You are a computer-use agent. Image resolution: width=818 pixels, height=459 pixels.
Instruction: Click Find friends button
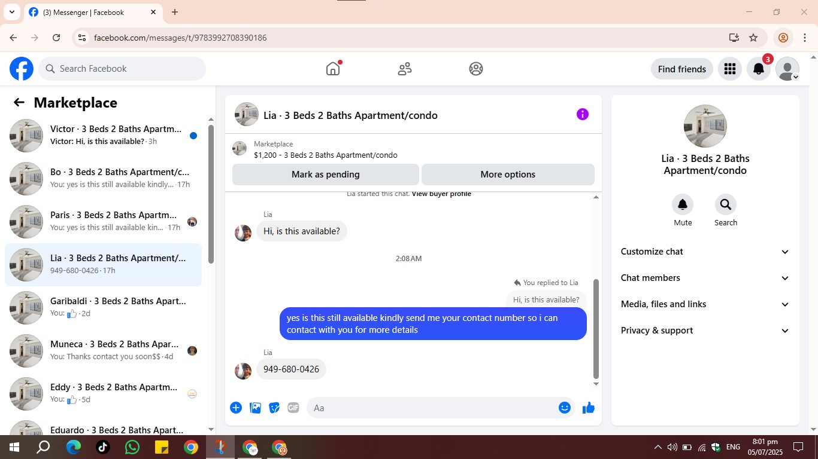pos(682,69)
